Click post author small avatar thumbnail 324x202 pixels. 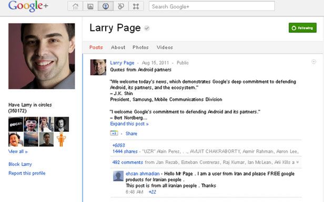(x=98, y=67)
